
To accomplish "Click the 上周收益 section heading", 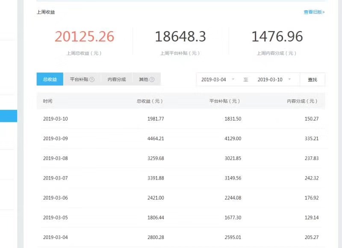I will pos(46,12).
